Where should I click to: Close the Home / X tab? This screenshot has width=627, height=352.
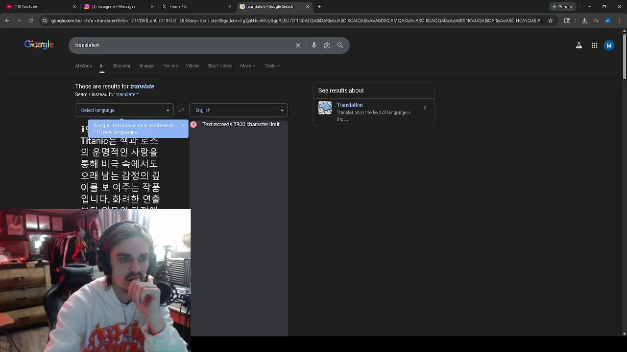[x=230, y=6]
